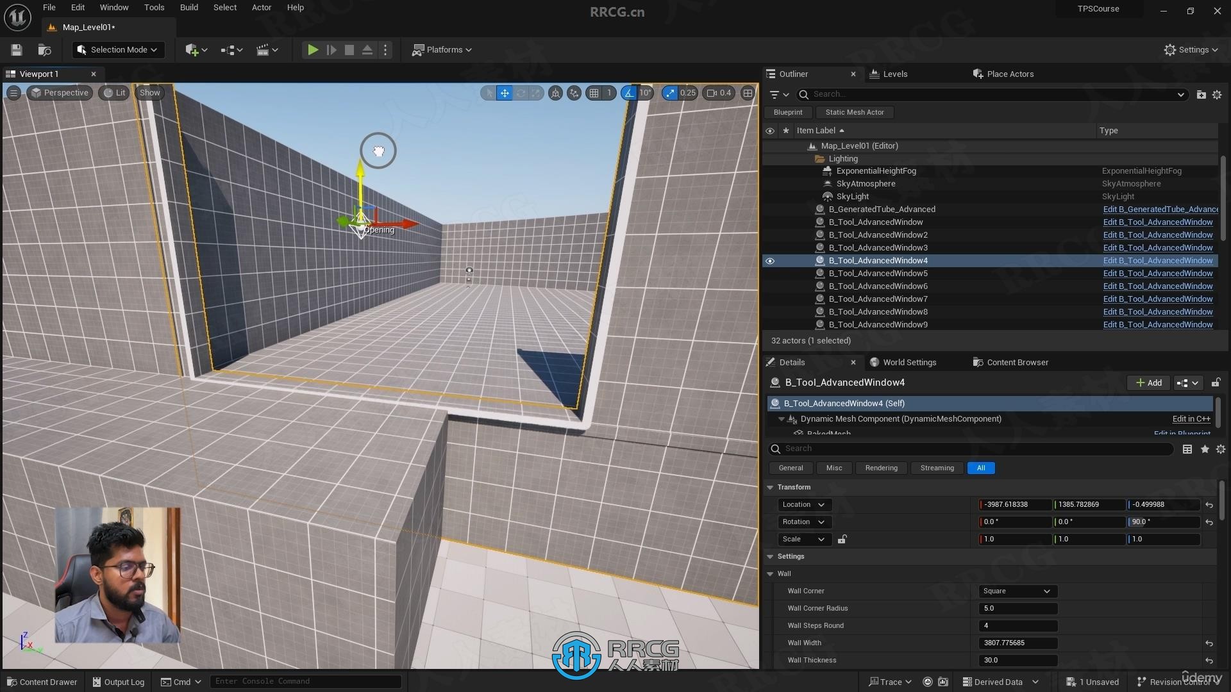The height and width of the screenshot is (692, 1231).
Task: Open the play options three-dot menu
Action: 385,50
